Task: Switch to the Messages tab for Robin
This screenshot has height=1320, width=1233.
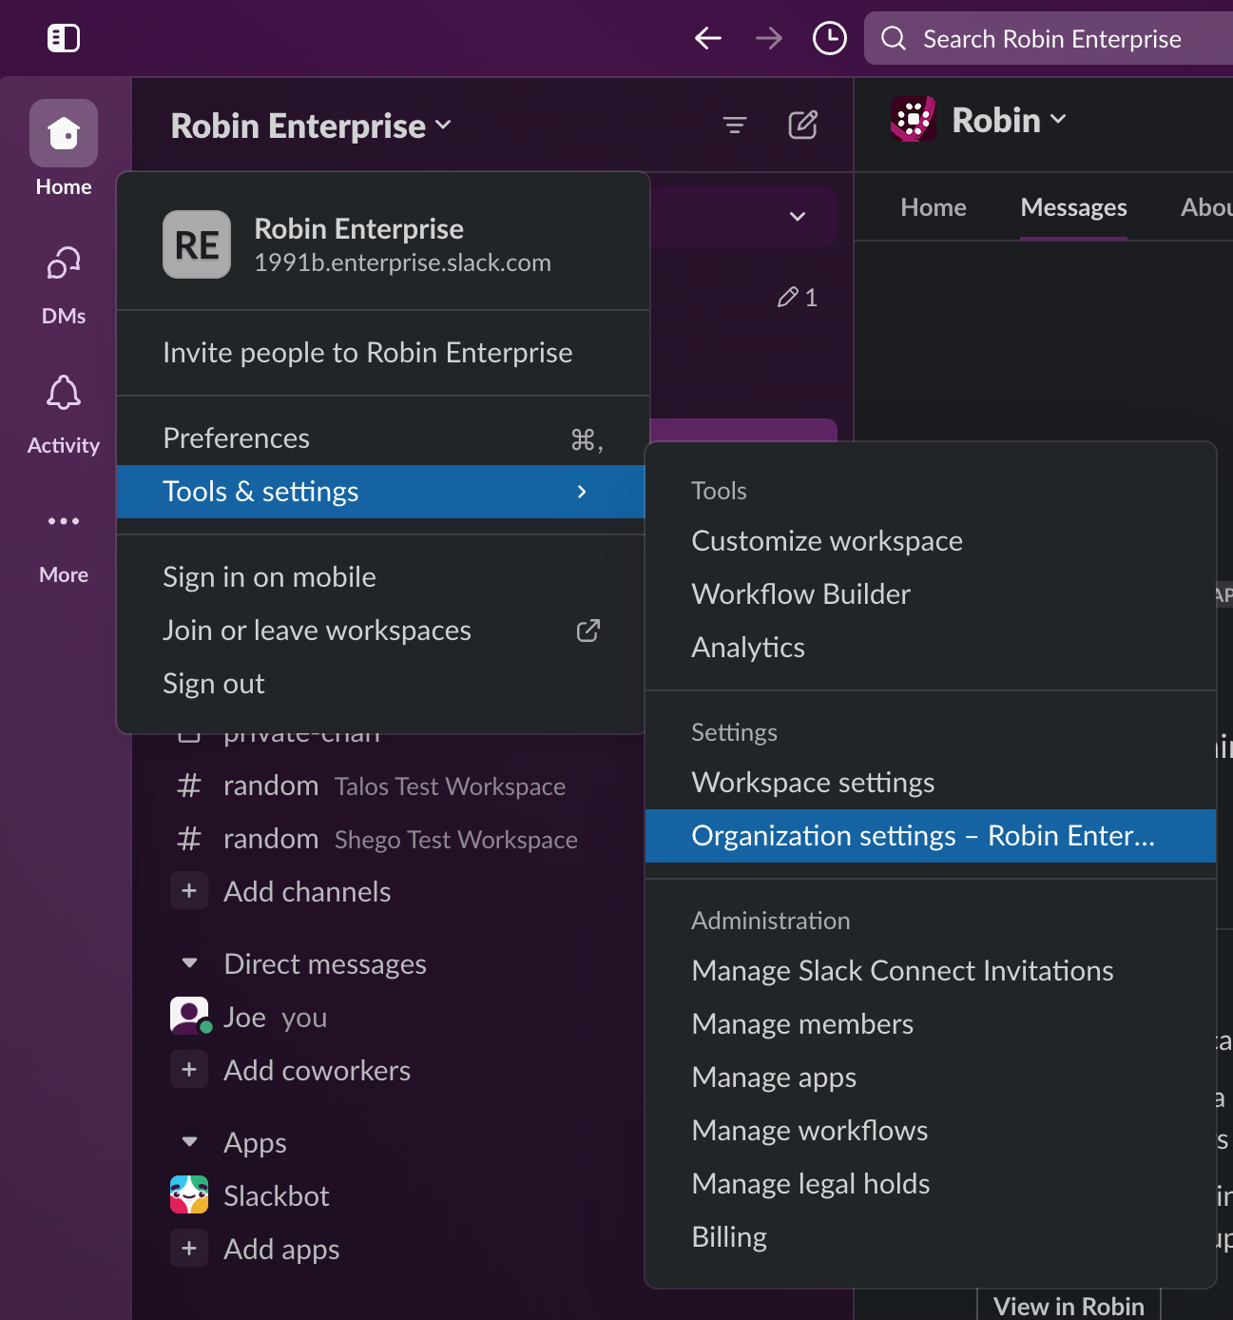Action: click(1073, 206)
